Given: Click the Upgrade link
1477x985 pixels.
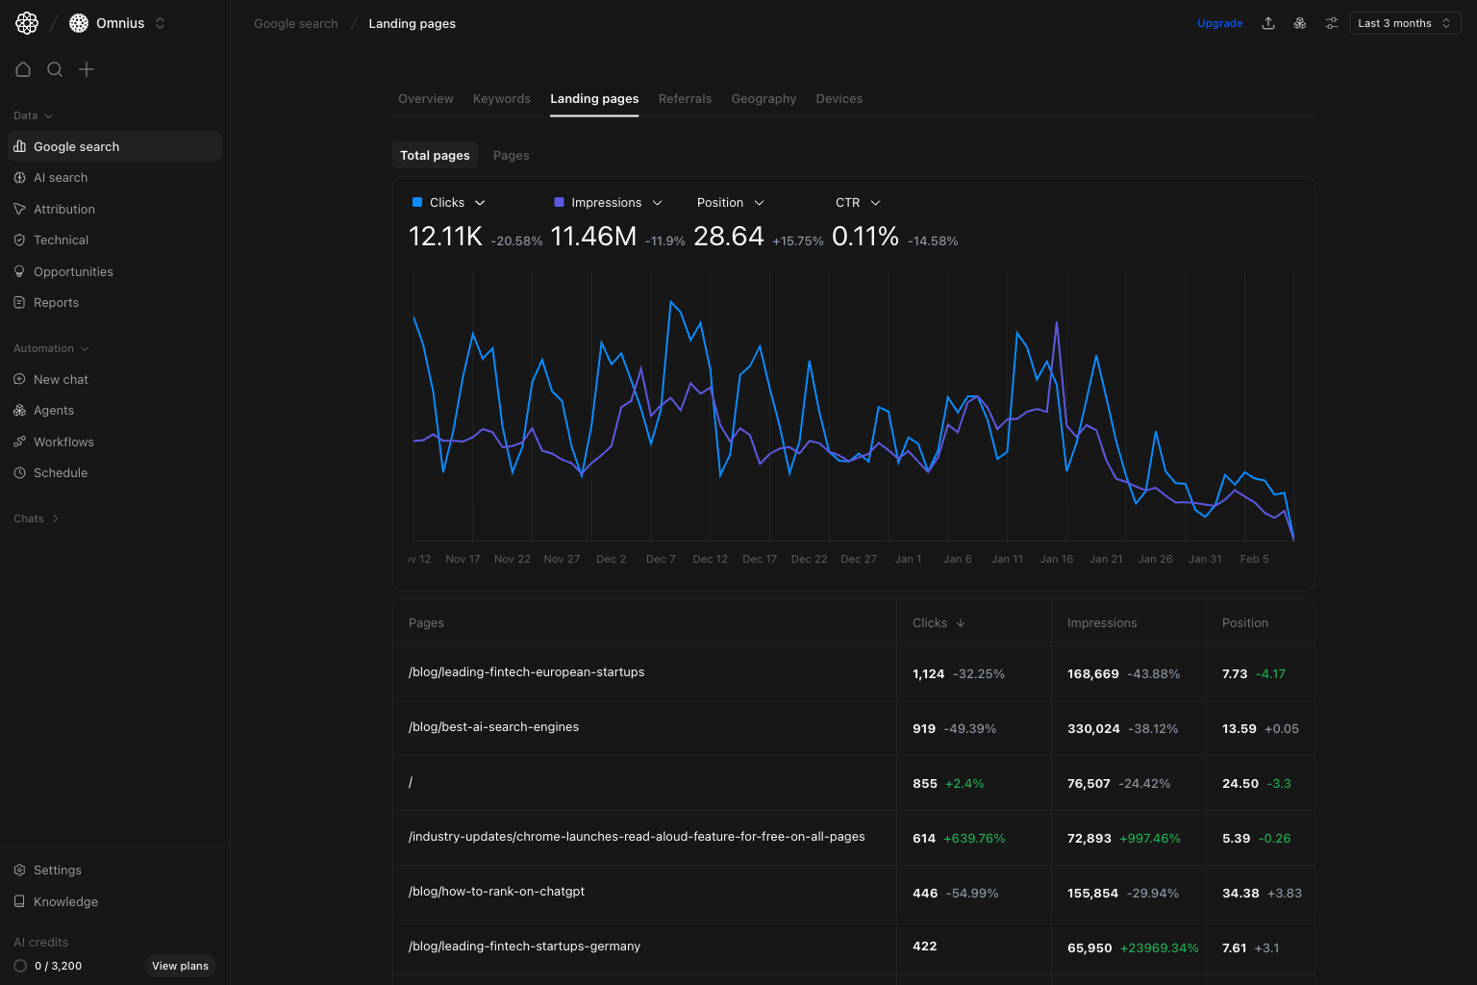Looking at the screenshot, I should (1219, 22).
